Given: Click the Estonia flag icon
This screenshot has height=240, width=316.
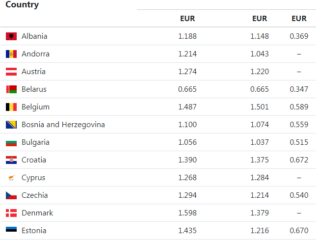Looking at the screenshot, I should (11, 231).
